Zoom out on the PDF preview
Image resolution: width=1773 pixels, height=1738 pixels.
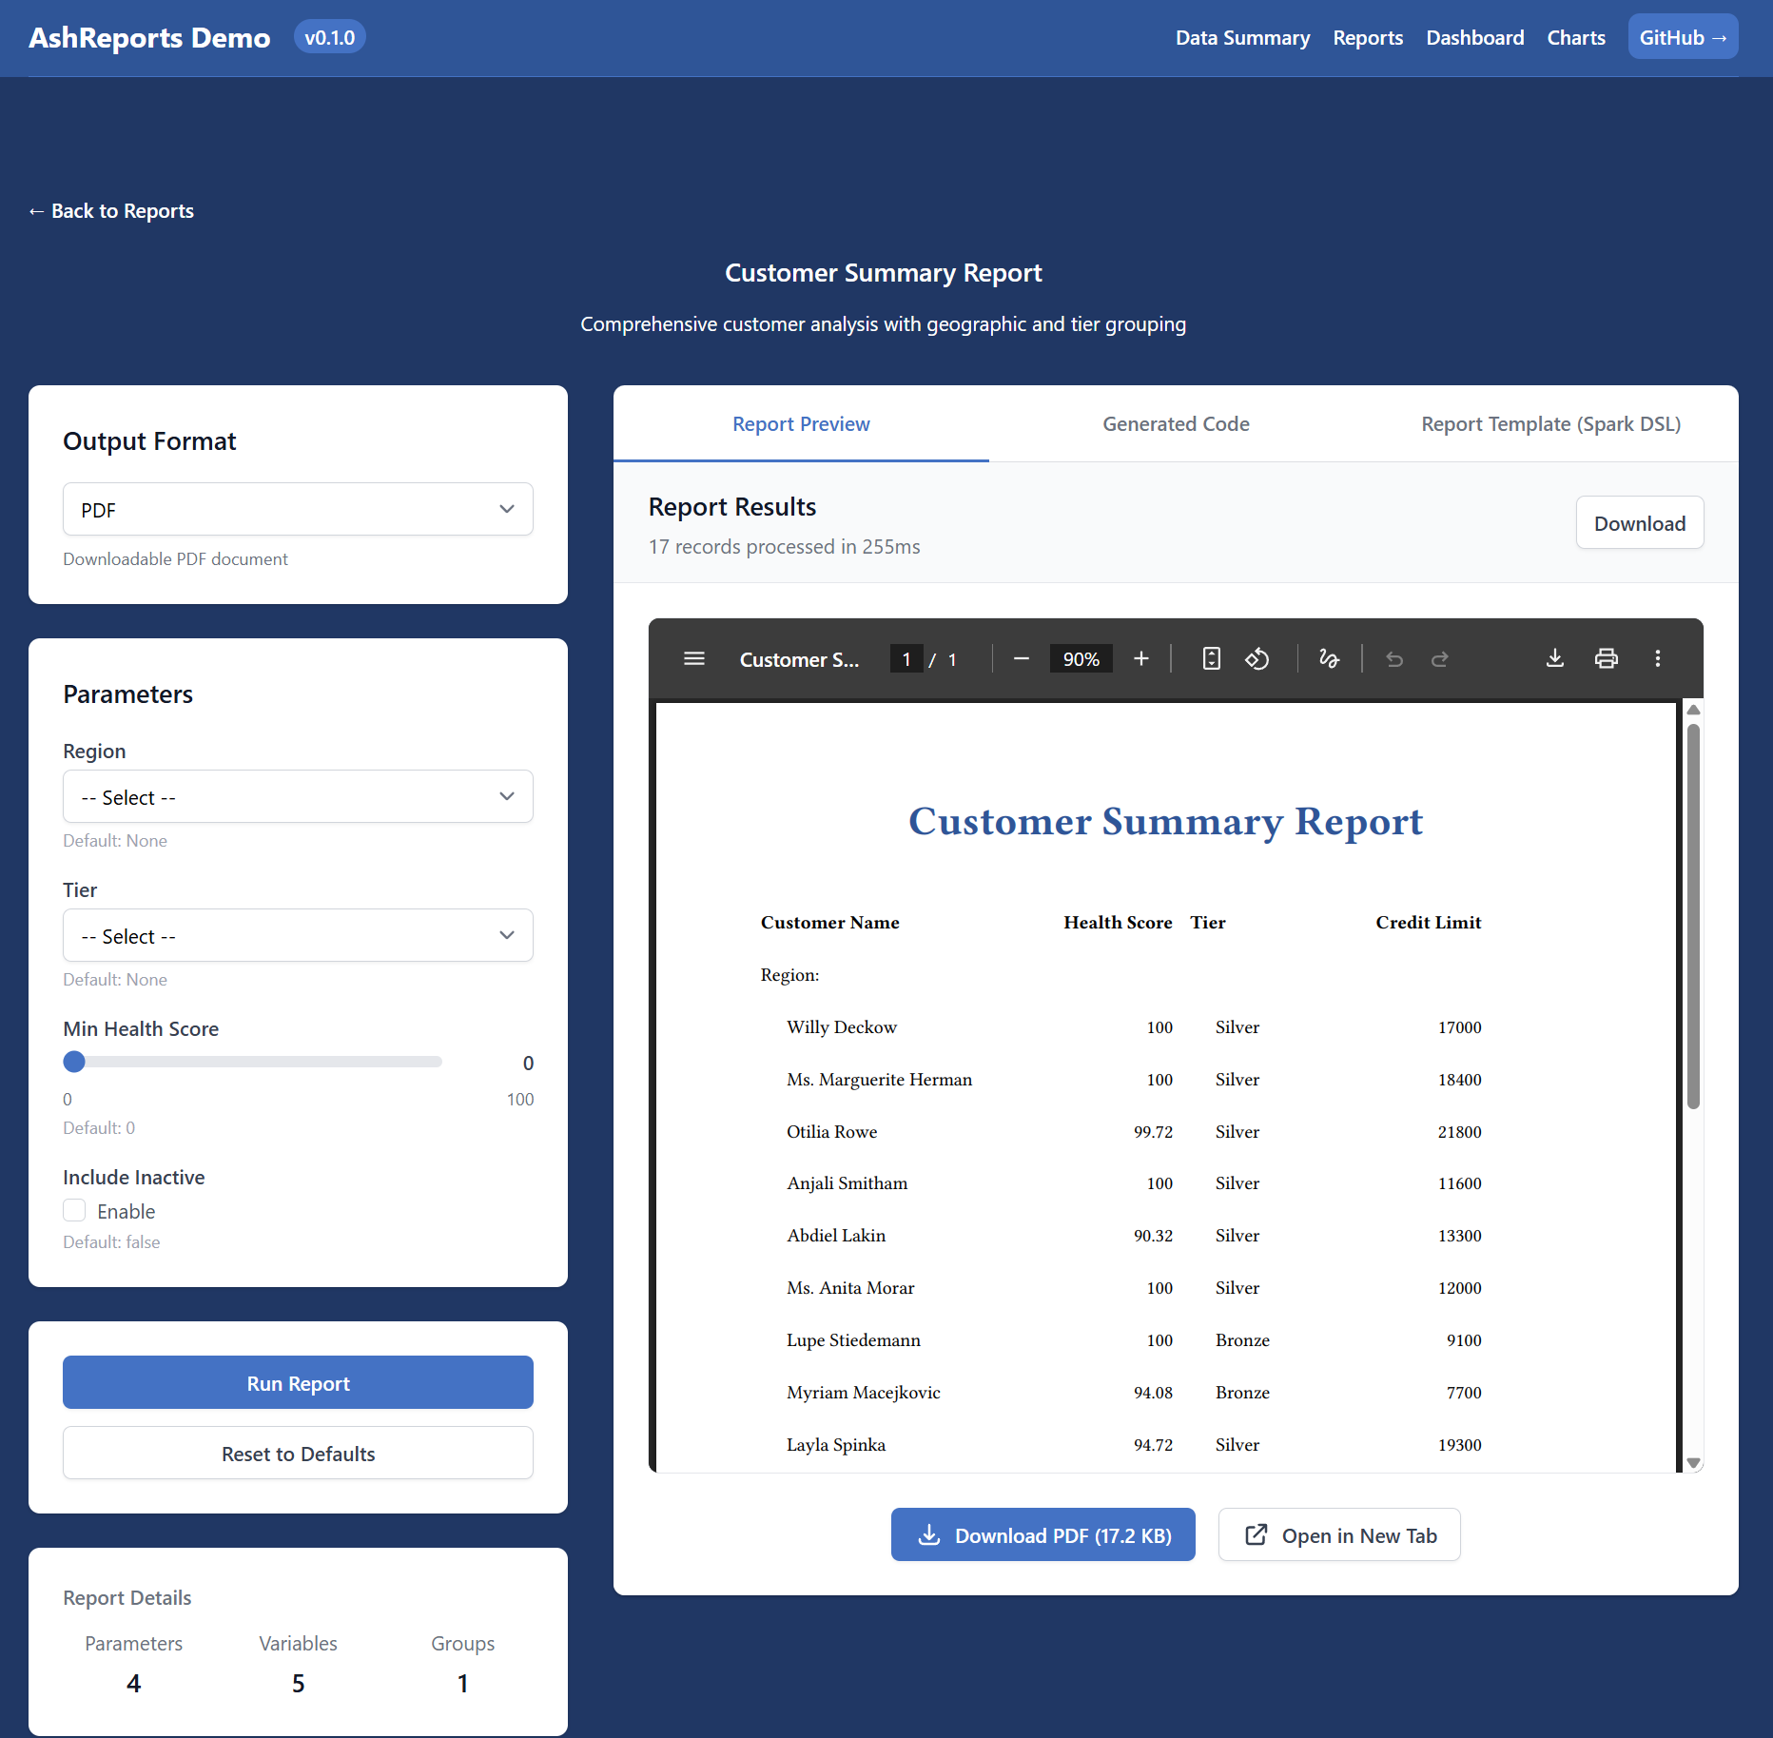tap(1022, 657)
